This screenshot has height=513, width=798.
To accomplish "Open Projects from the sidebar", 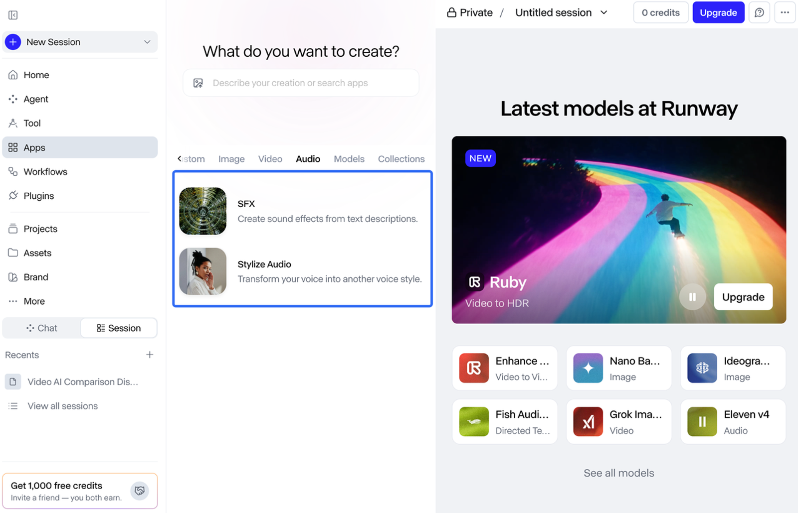I will pyautogui.click(x=80, y=229).
